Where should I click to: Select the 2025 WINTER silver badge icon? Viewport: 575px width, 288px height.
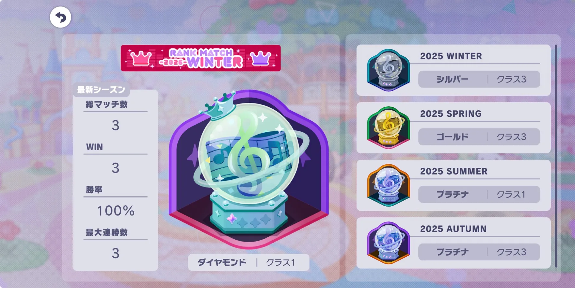[x=389, y=70]
